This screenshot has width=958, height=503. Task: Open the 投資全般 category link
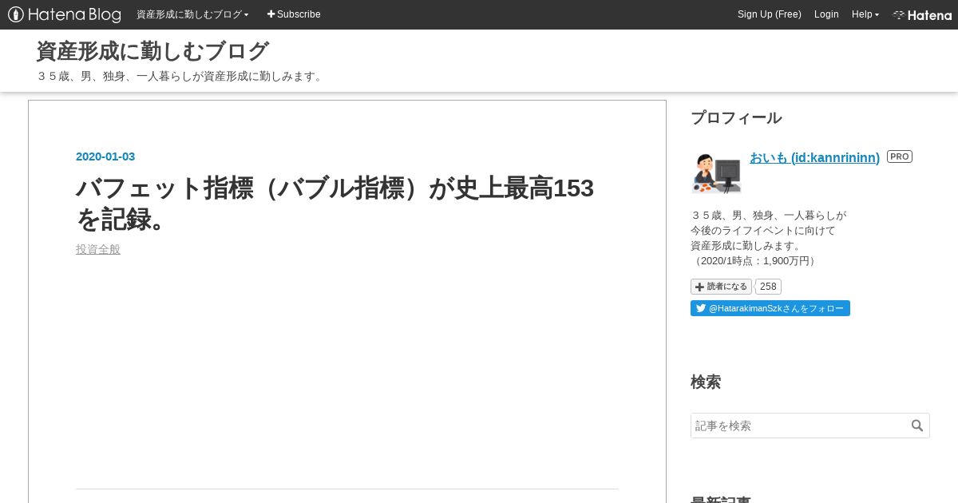pyautogui.click(x=98, y=249)
